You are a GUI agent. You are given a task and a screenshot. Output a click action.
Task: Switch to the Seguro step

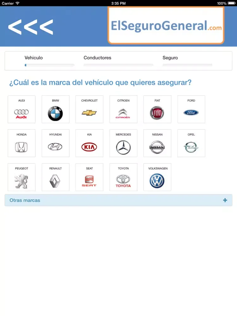(x=170, y=58)
